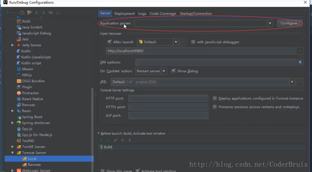Select Local under Tomcat Server
Image resolution: width=312 pixels, height=172 pixels.
pos(49,159)
